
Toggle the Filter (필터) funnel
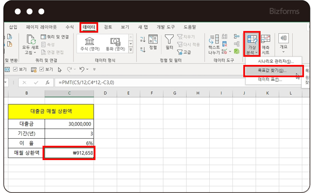(x=169, y=42)
